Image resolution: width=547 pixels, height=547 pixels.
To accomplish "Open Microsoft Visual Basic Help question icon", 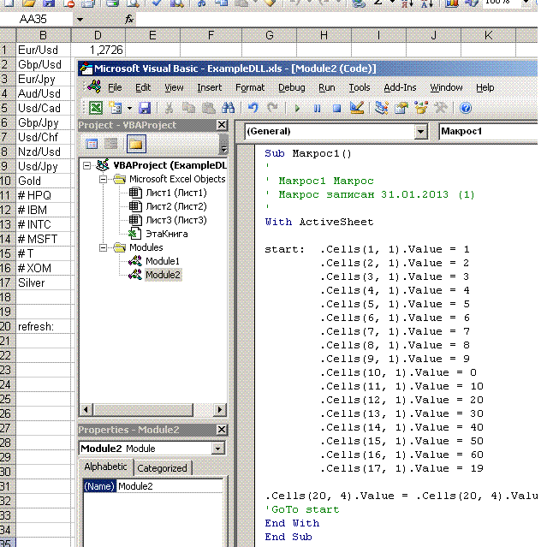I will [466, 108].
